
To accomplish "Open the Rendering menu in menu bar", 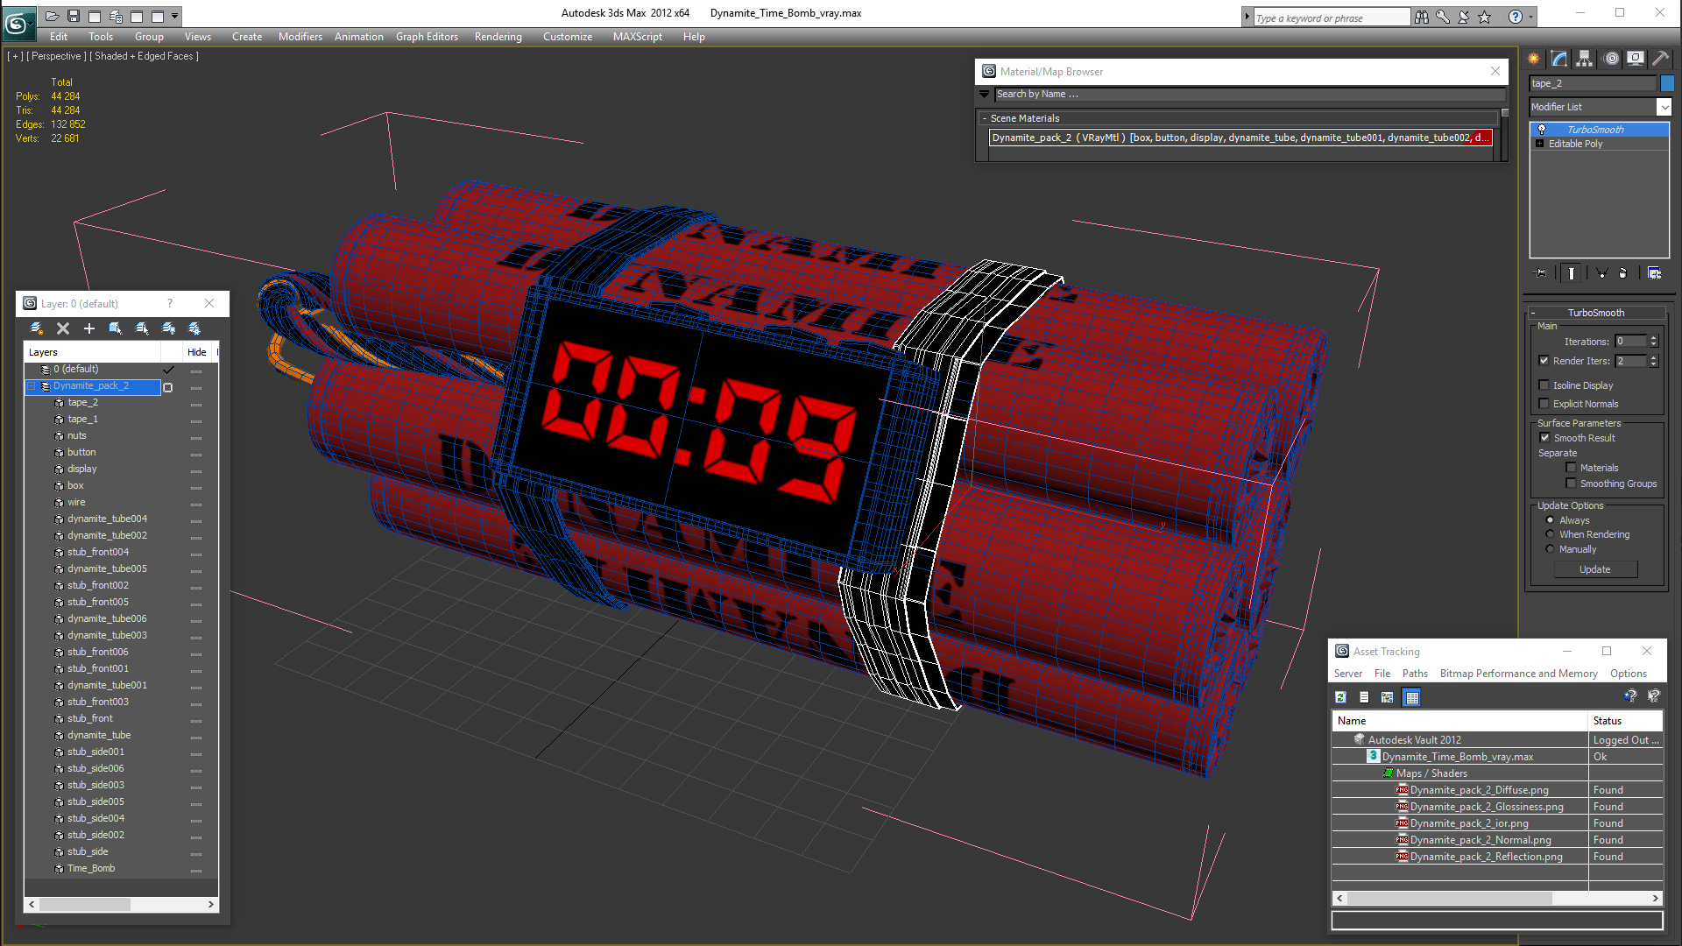I will pyautogui.click(x=497, y=36).
